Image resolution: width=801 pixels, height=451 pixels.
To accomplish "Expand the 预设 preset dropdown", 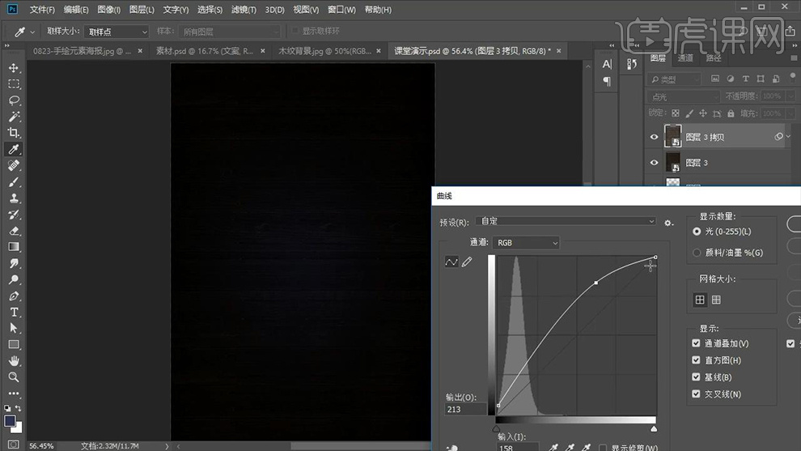I will pyautogui.click(x=567, y=221).
